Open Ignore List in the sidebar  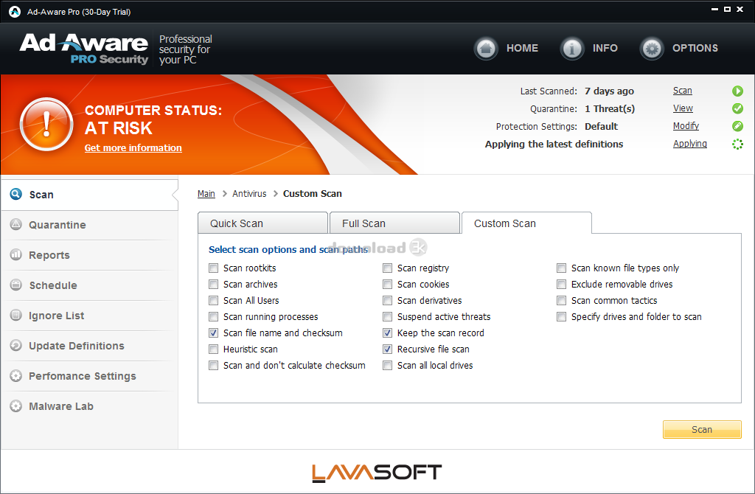[89, 316]
